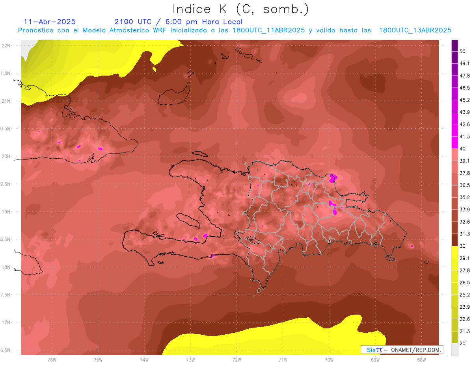The width and height of the screenshot is (473, 365).
Task: Click the legend value "35.2"
Action: click(464, 197)
